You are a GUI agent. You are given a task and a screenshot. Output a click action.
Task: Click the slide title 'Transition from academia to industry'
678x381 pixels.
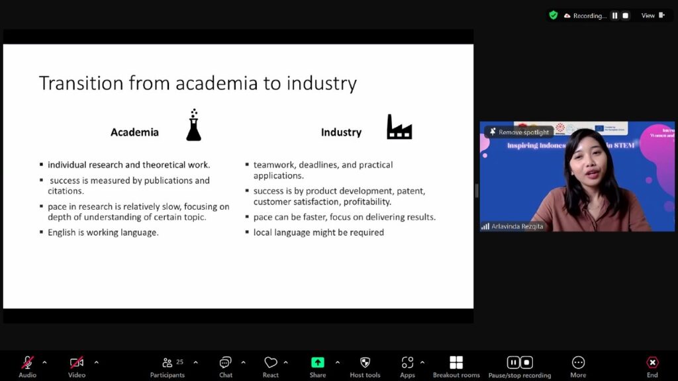coord(198,83)
